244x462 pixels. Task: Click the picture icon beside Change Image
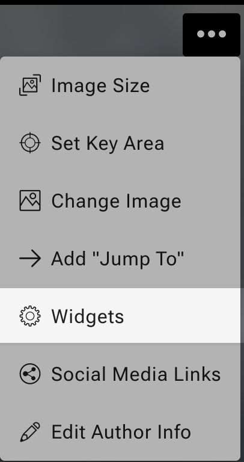30,200
